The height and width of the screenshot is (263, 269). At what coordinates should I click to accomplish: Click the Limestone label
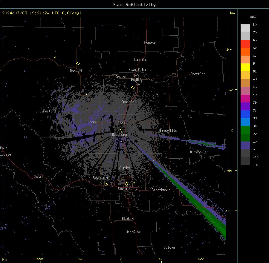(x=48, y=111)
